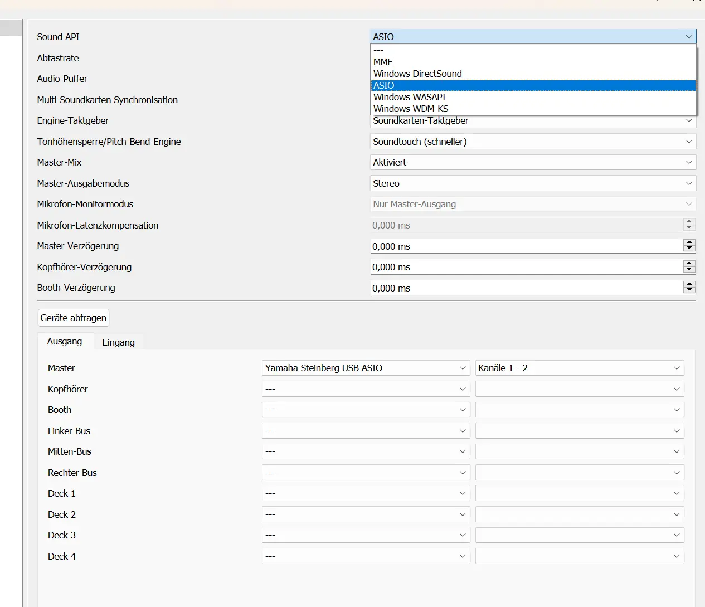The width and height of the screenshot is (705, 607).
Task: Open Tonhöhensperre/Pitch-Bend-Engine dropdown
Action: 533,142
